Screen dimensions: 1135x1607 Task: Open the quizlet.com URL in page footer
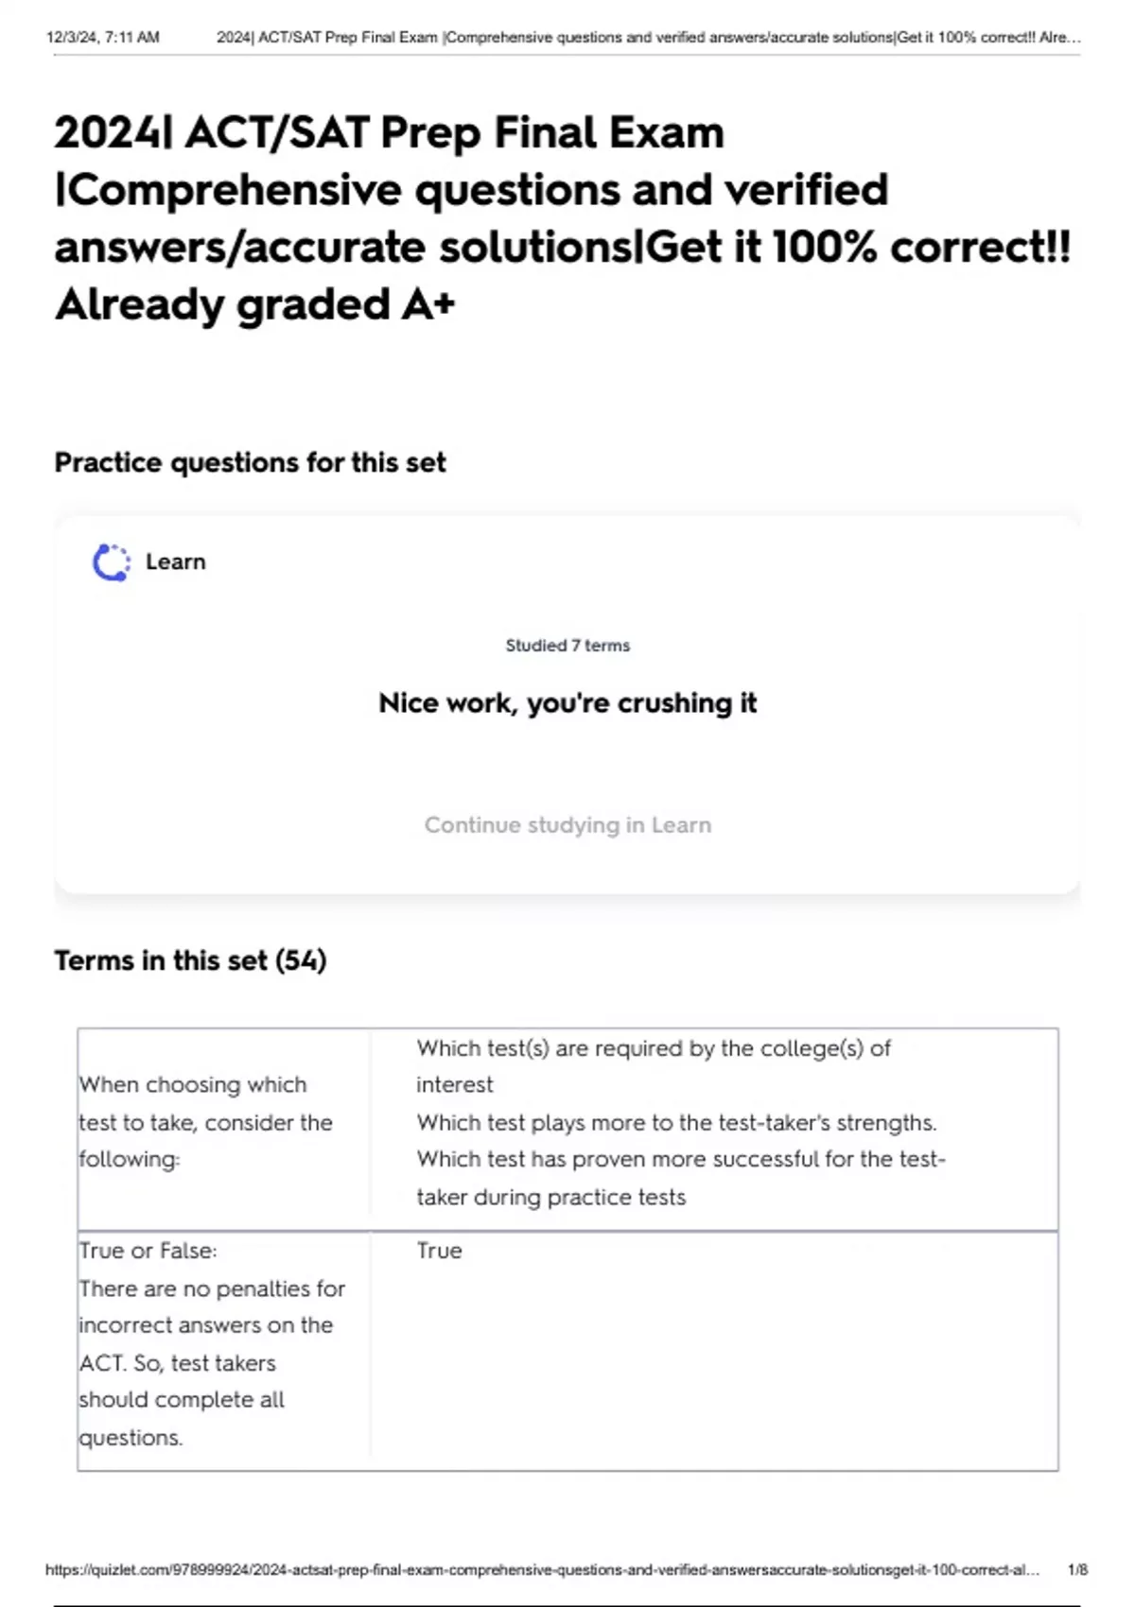[542, 1570]
